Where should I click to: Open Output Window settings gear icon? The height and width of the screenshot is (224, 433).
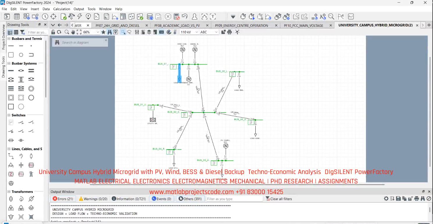click(x=386, y=199)
